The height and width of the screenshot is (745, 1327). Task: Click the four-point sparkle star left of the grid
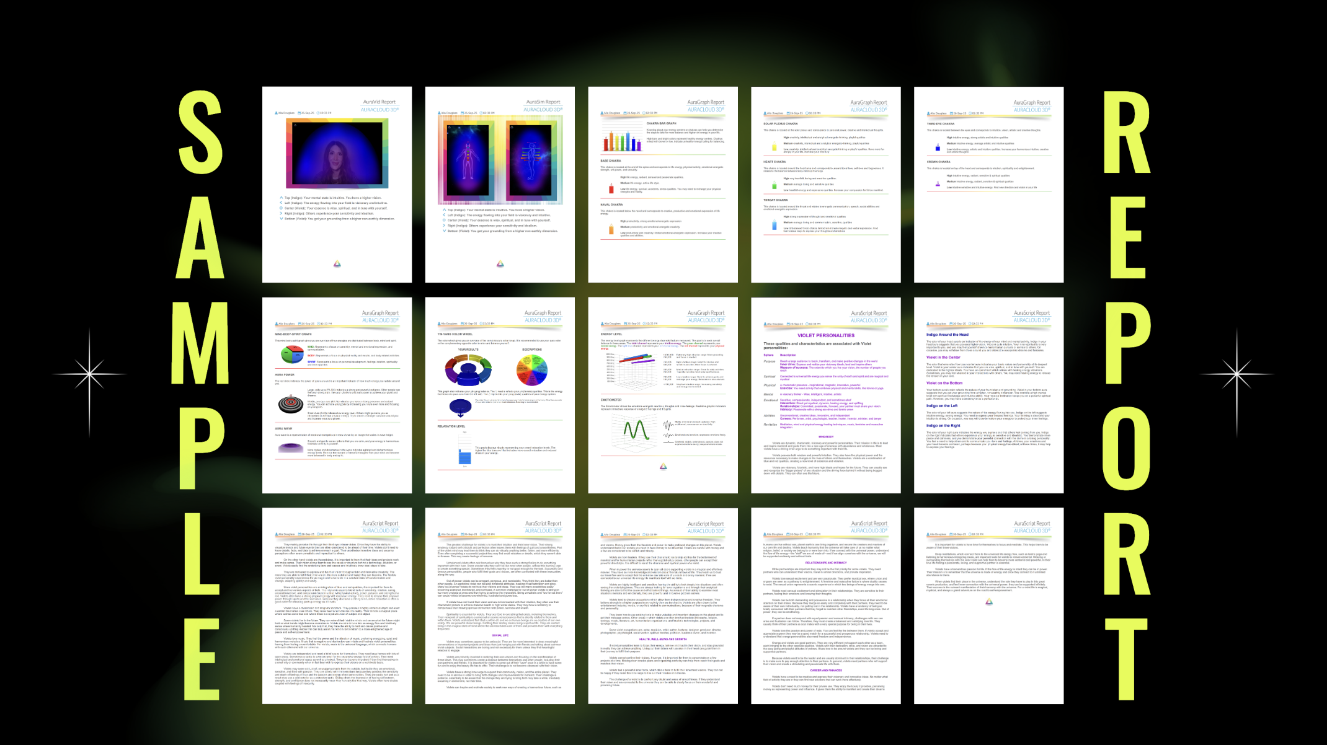point(90,374)
